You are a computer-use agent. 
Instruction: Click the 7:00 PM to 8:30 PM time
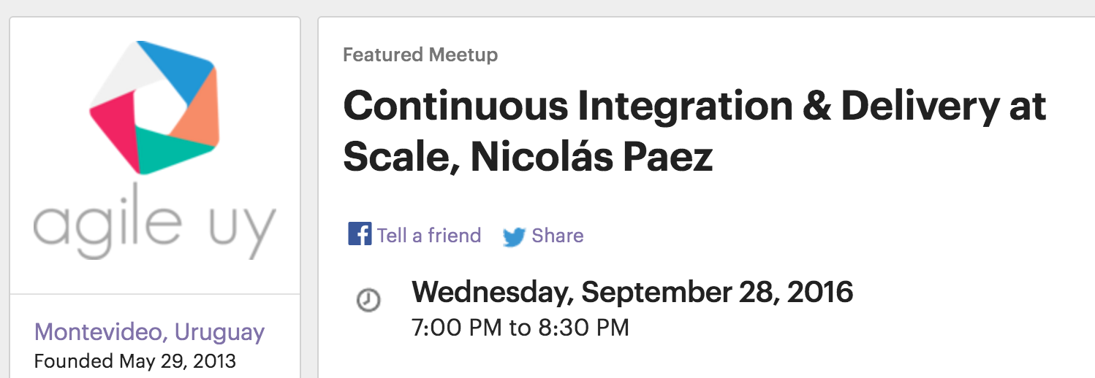(x=520, y=328)
